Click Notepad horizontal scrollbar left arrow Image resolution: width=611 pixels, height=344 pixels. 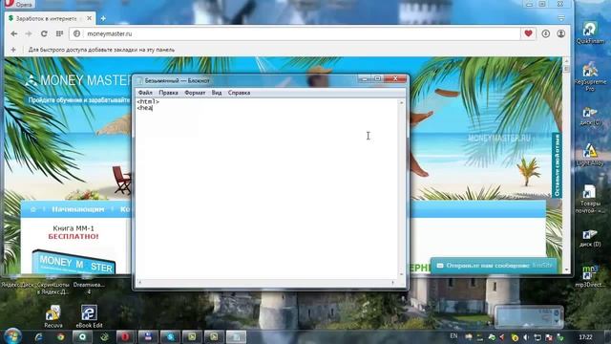[x=139, y=282]
